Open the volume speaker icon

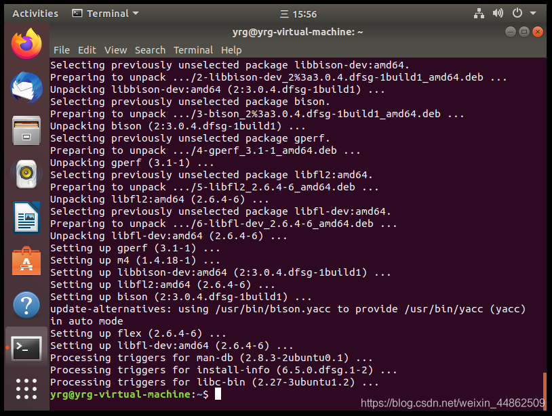[498, 14]
